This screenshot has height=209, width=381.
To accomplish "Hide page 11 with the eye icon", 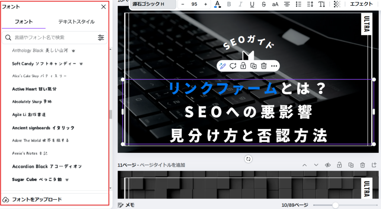I will (328, 165).
